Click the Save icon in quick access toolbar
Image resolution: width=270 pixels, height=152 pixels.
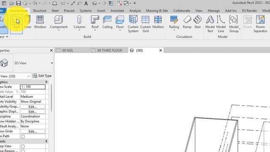pos(18,3)
